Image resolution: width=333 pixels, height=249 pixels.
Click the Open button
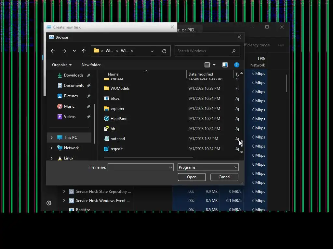(x=192, y=177)
